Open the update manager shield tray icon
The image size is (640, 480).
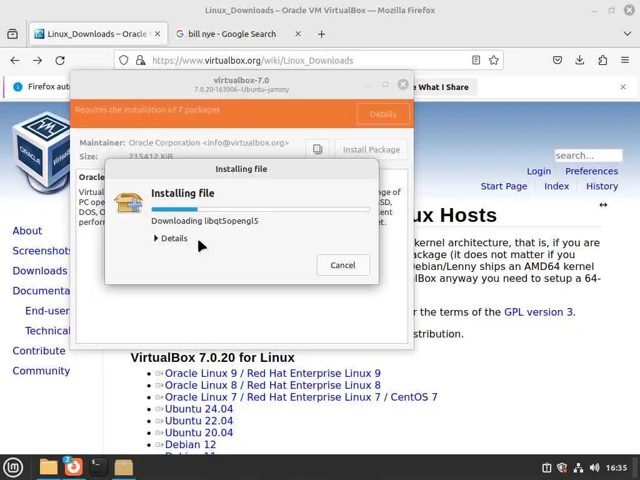(x=562, y=467)
